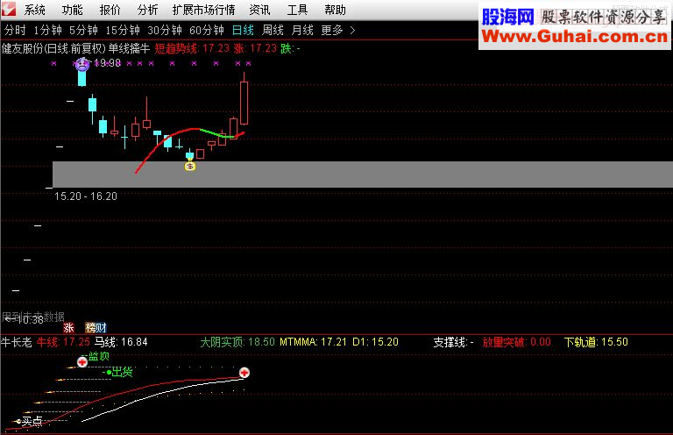Switch to 15分钟 chart period
Viewport: 673px width, 435px height.
pos(123,31)
